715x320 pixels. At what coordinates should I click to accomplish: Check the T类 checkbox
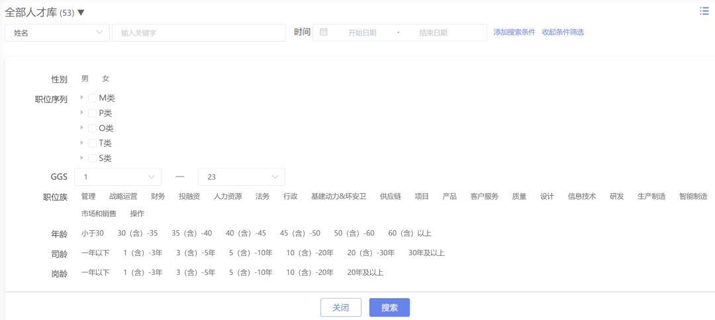pyautogui.click(x=92, y=143)
